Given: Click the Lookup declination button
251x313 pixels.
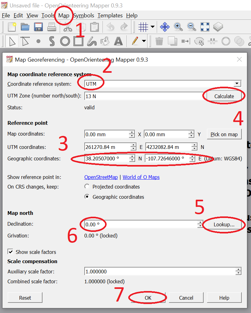Looking at the screenshot, I should pos(224,224).
